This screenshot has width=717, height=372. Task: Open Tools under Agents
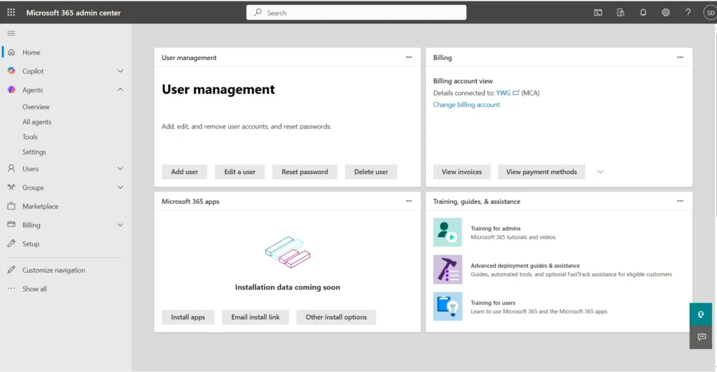[29, 137]
